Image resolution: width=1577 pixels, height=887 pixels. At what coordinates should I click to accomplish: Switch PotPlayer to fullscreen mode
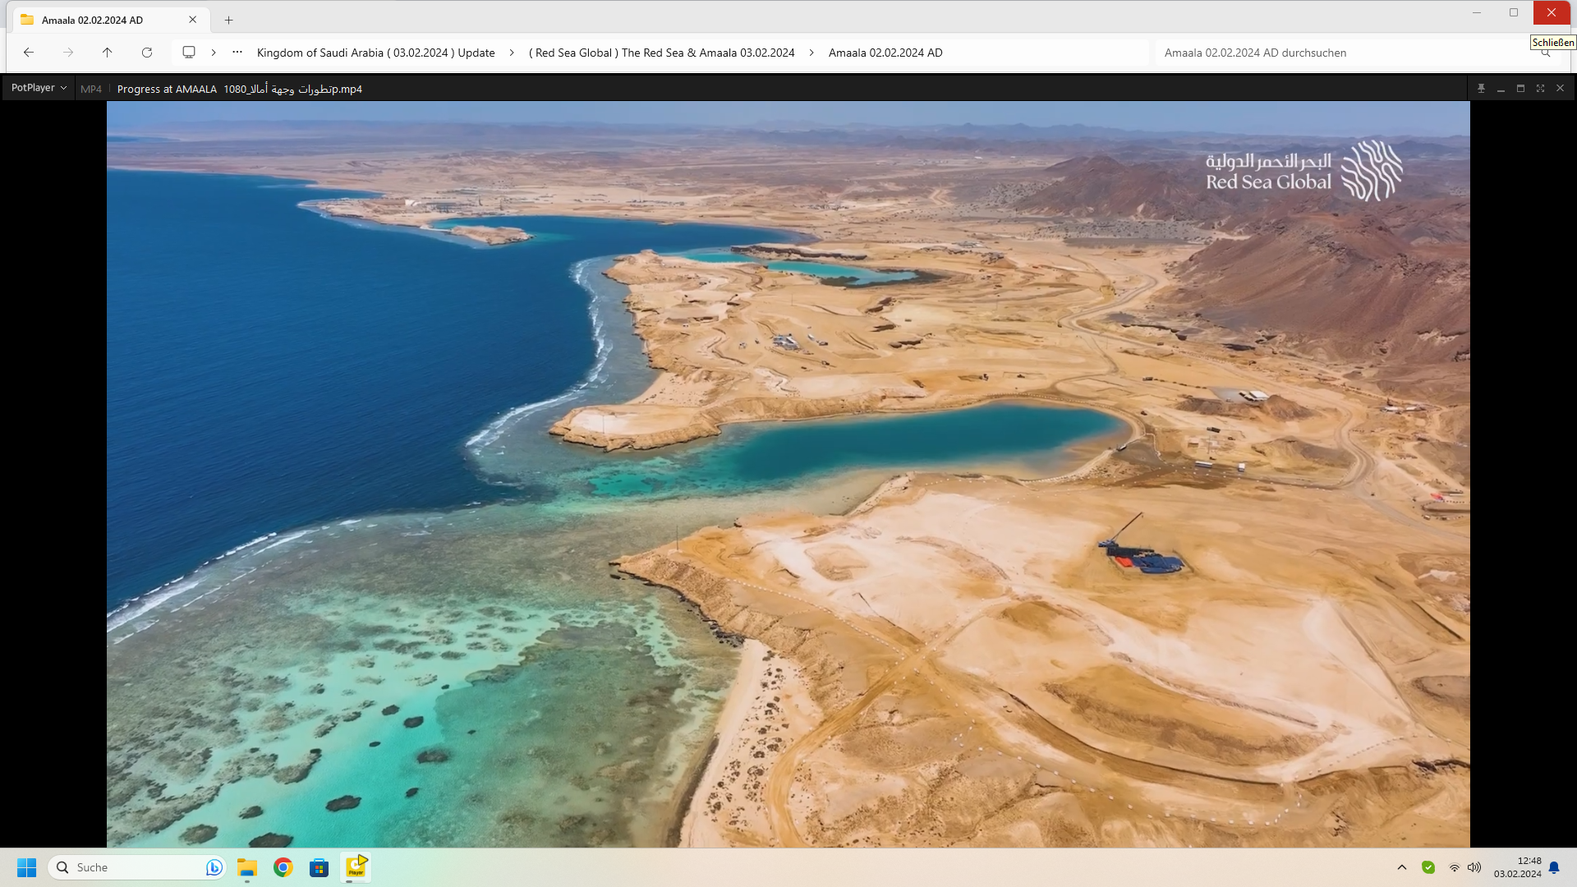[1540, 88]
